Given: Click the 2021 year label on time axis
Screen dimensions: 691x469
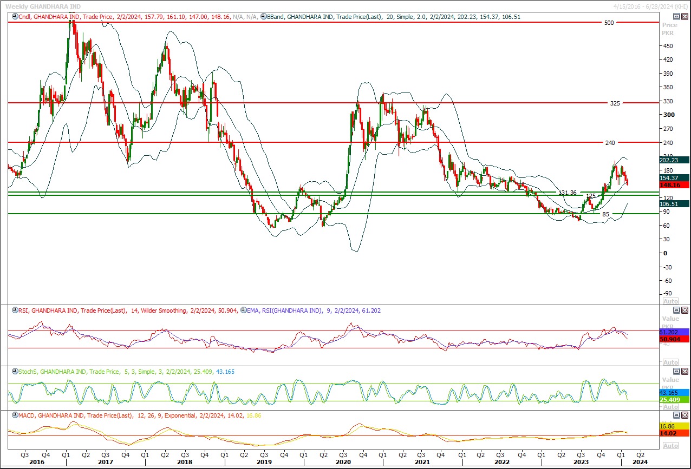Looking at the screenshot, I should 422,463.
